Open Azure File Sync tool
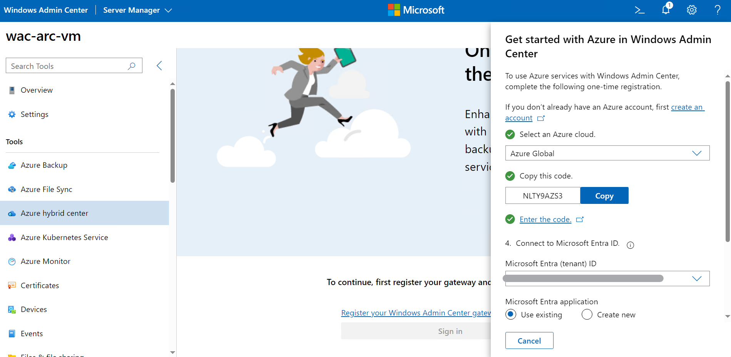Image resolution: width=731 pixels, height=357 pixels. coord(85,189)
